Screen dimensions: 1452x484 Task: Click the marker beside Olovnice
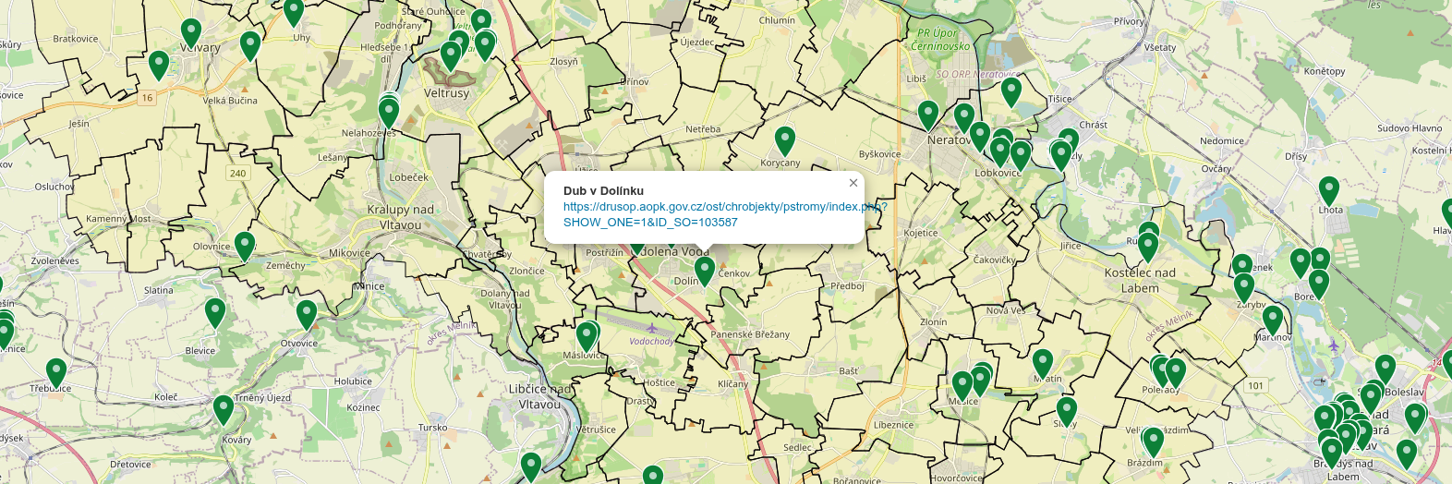tap(245, 247)
